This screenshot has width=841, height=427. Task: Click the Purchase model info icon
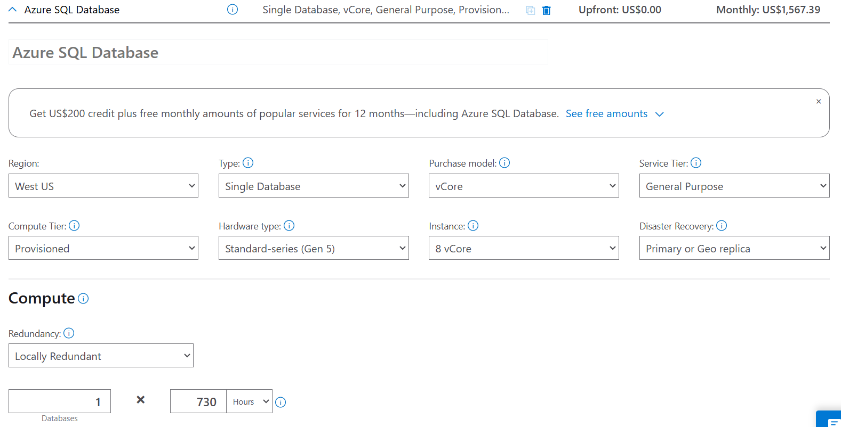point(504,163)
